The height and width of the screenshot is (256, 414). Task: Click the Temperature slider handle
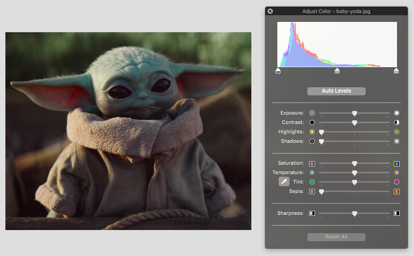[354, 173]
